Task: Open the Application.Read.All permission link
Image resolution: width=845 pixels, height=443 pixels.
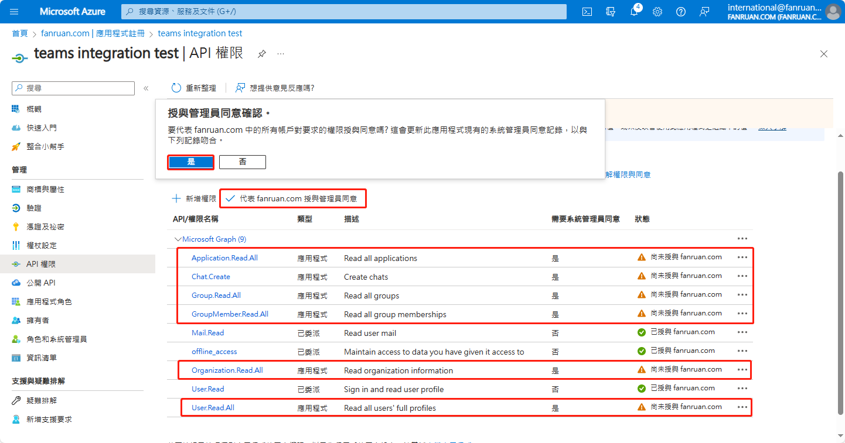Action: pos(224,258)
